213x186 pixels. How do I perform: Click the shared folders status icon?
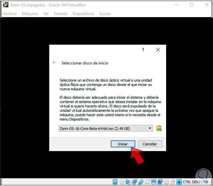tap(147, 182)
